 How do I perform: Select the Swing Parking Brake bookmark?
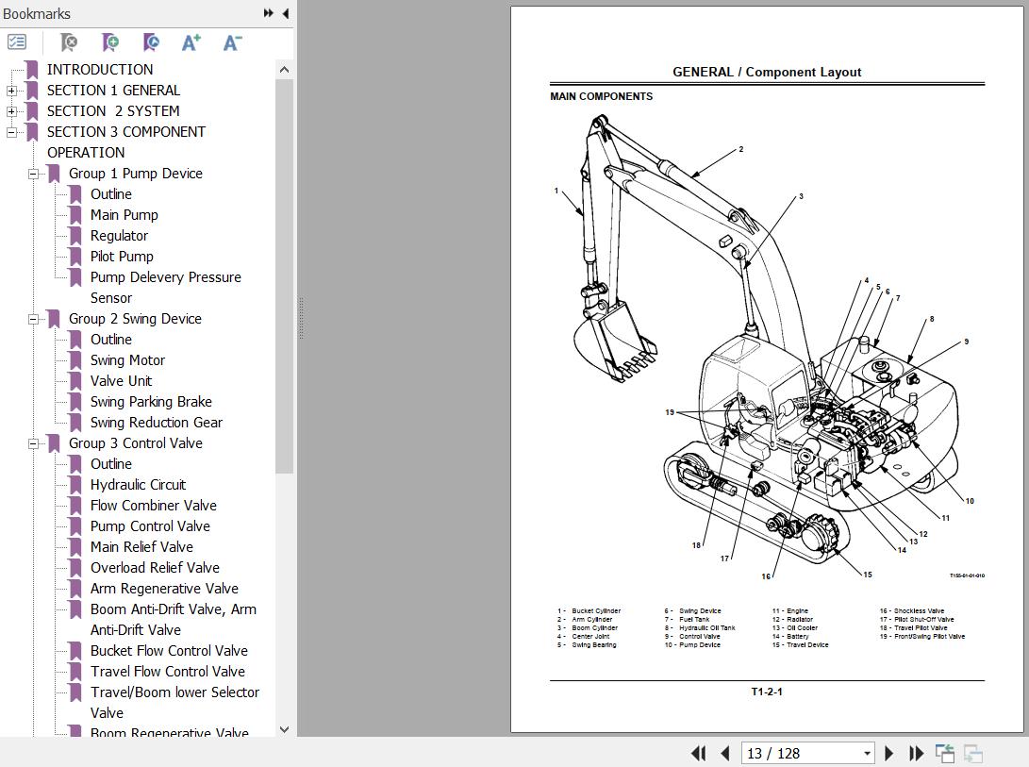point(151,402)
